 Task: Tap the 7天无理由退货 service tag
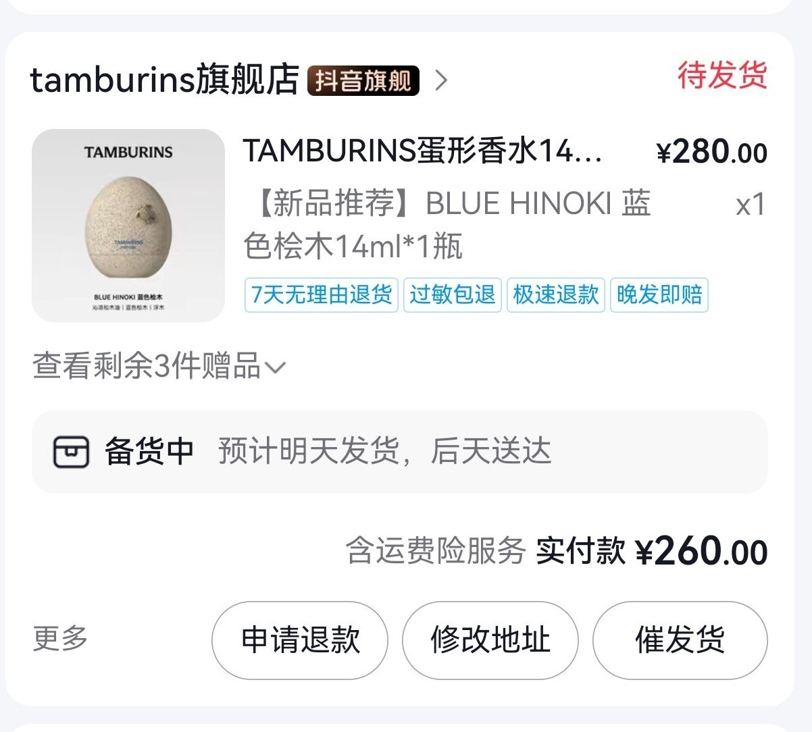point(322,295)
